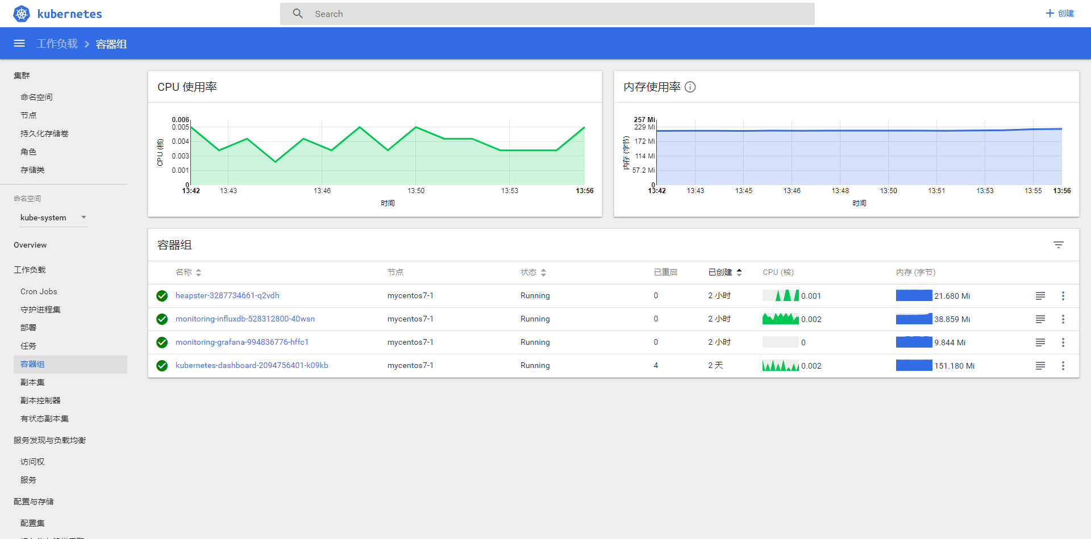Sort pods by 已创建 column

point(725,273)
